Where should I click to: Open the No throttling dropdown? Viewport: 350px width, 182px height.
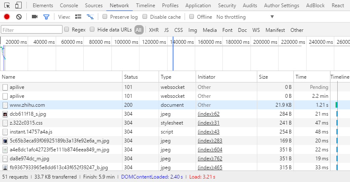[x=245, y=17]
